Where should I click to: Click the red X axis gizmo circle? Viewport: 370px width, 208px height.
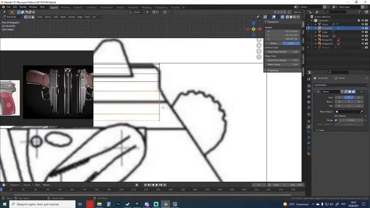[x=260, y=29]
